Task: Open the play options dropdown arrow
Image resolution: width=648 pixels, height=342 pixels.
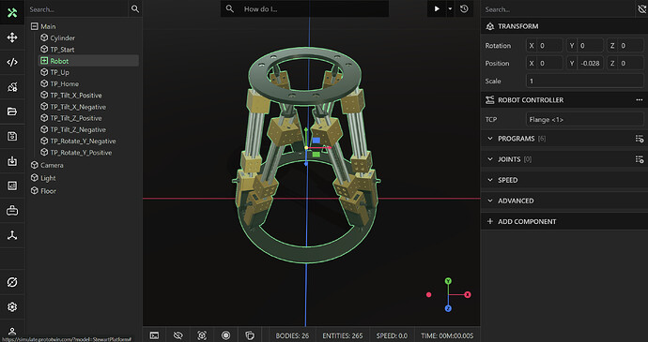Action: point(450,8)
